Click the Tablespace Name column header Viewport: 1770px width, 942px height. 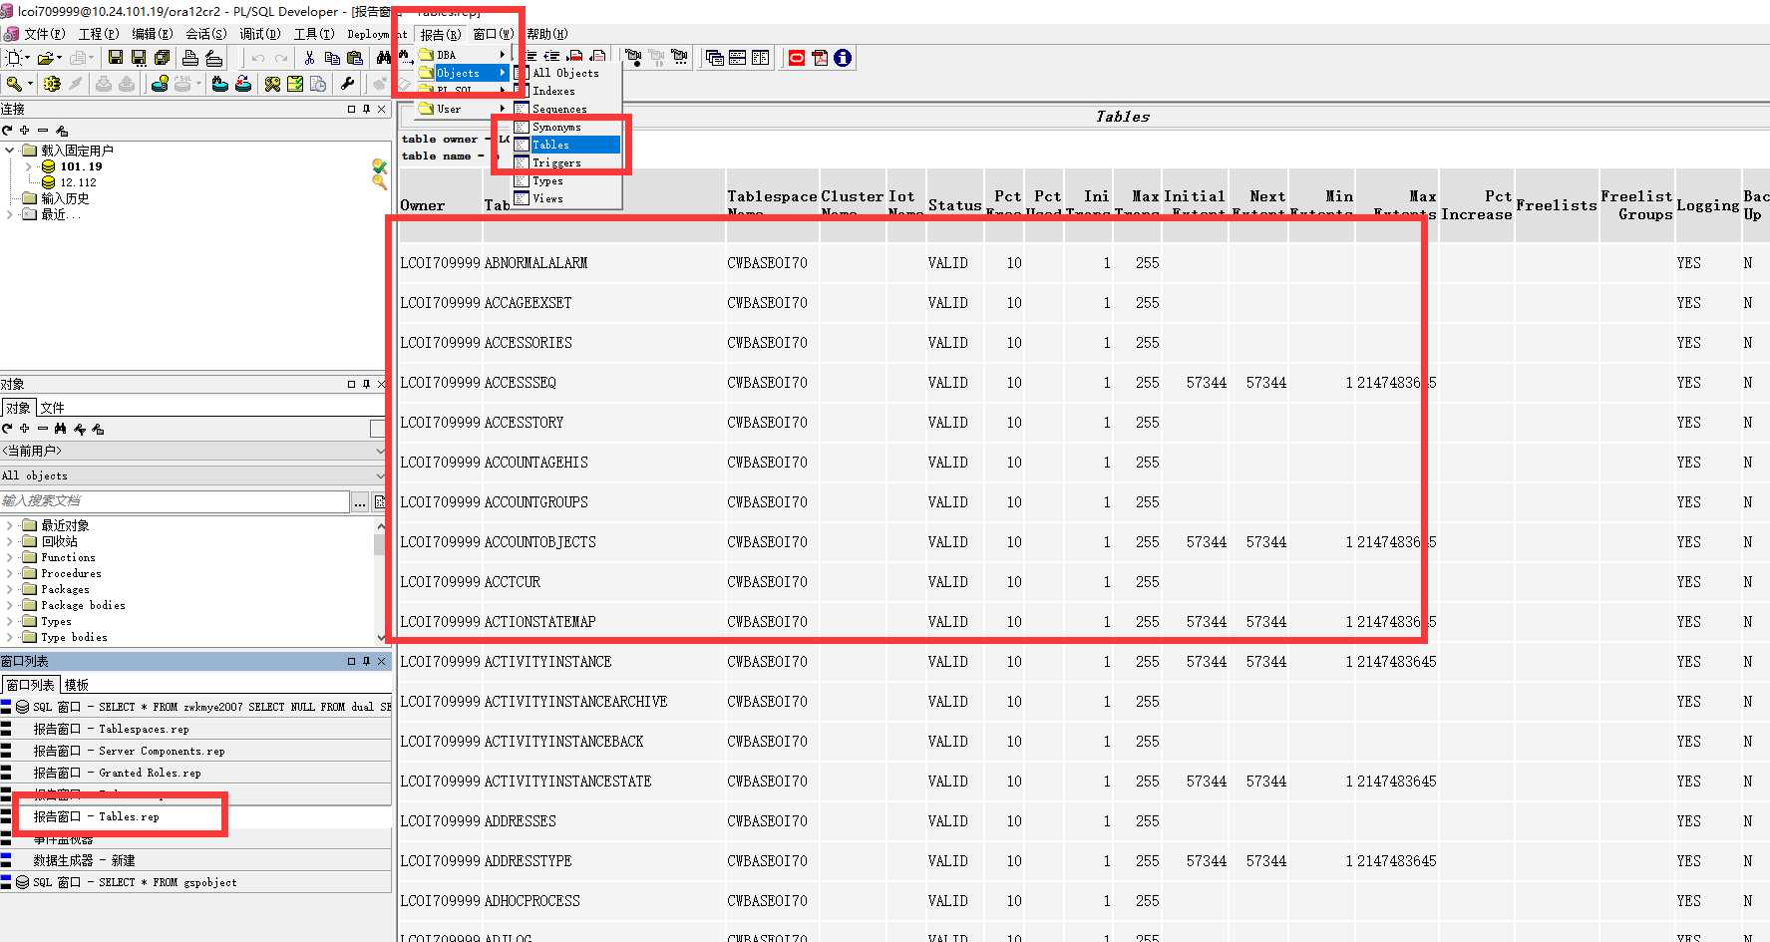(x=772, y=205)
